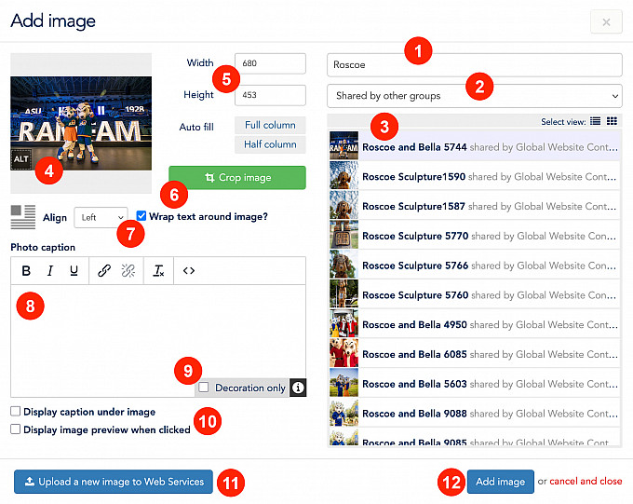Apply italic formatting to caption
Image resolution: width=633 pixels, height=504 pixels.
(50, 270)
